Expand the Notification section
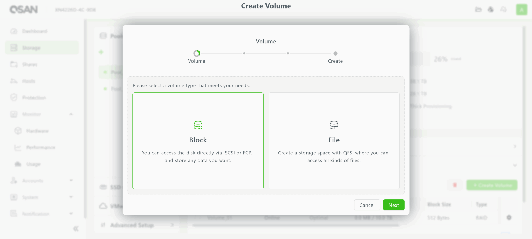 click(71, 214)
